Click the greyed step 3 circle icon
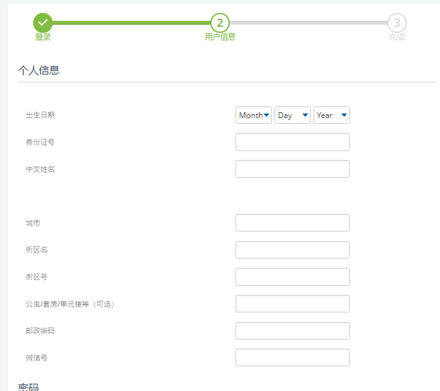 tap(397, 23)
